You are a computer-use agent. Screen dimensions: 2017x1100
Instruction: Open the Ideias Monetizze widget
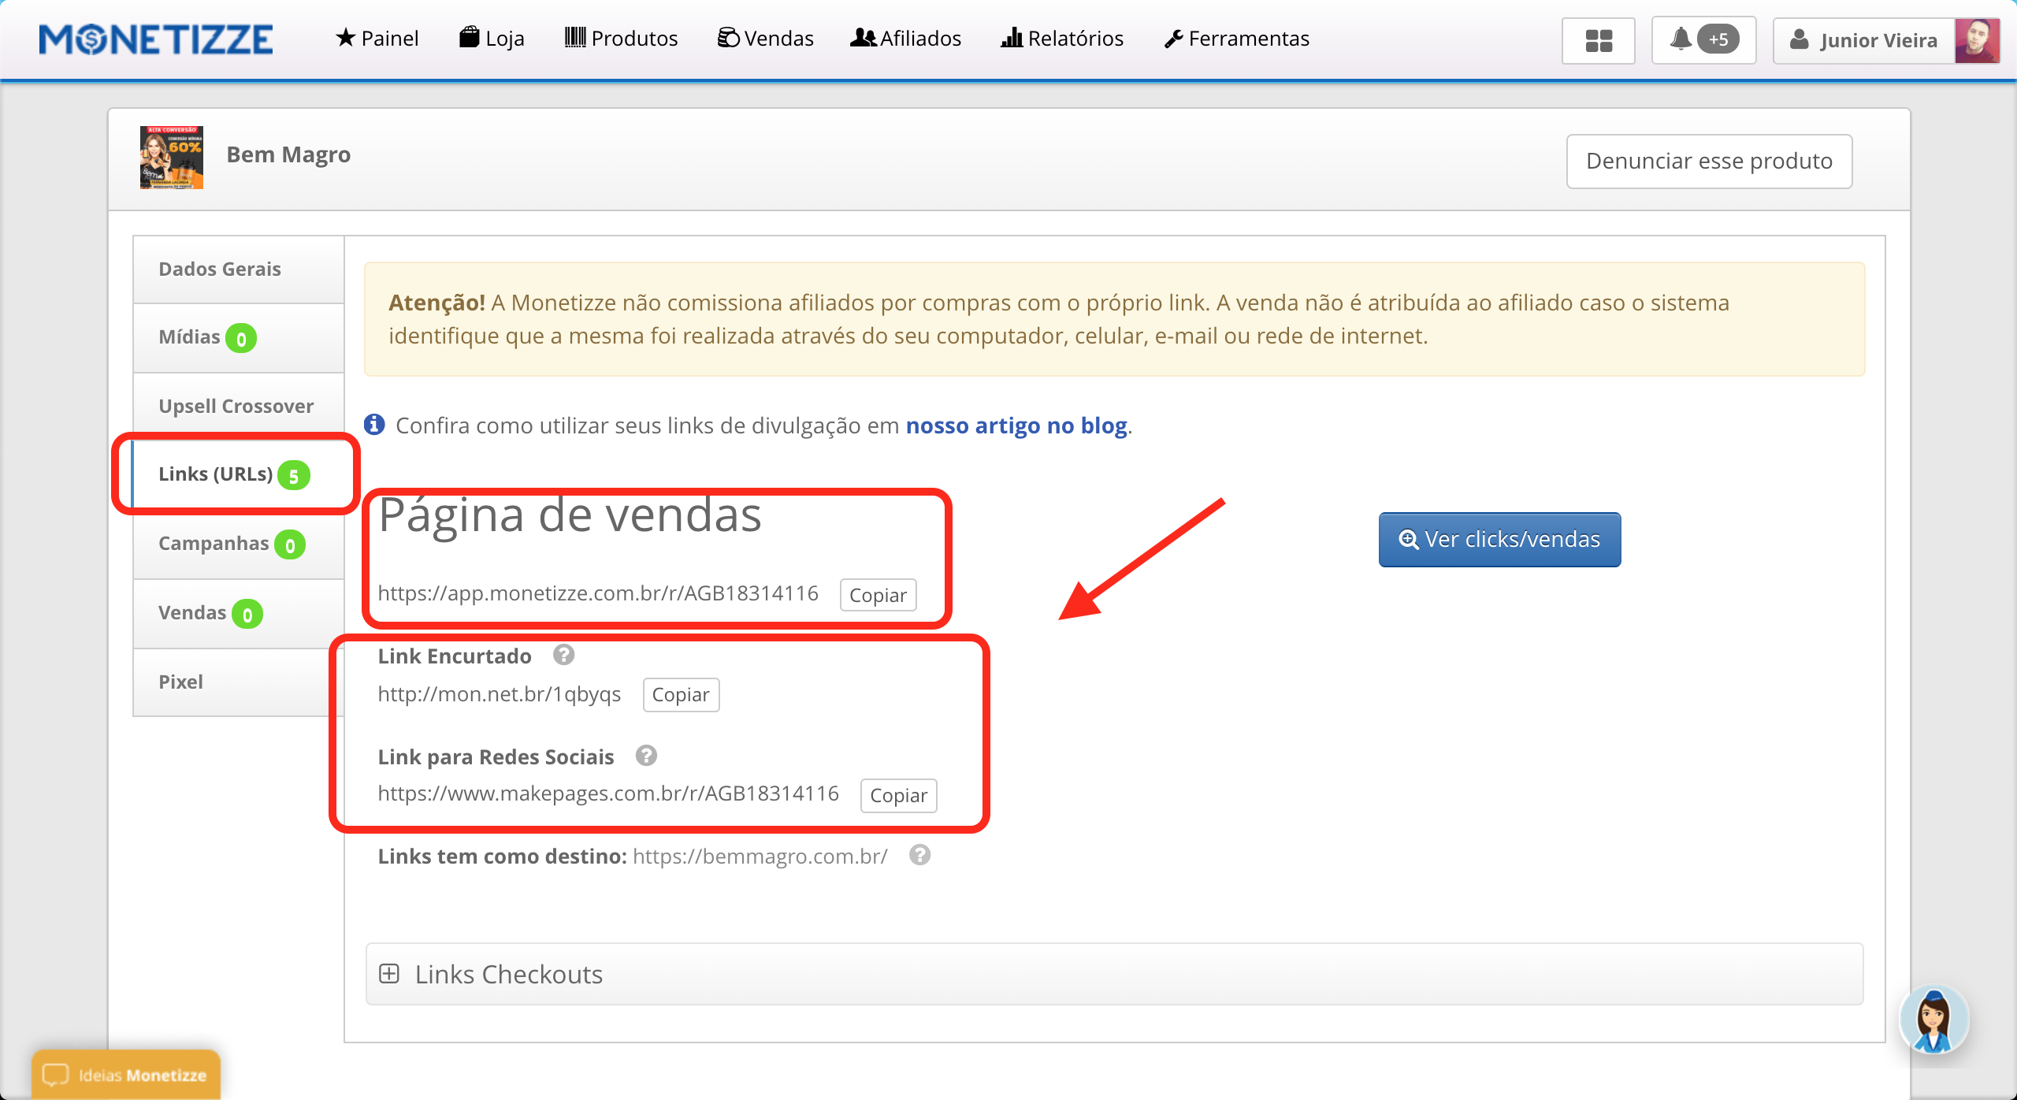click(x=126, y=1075)
